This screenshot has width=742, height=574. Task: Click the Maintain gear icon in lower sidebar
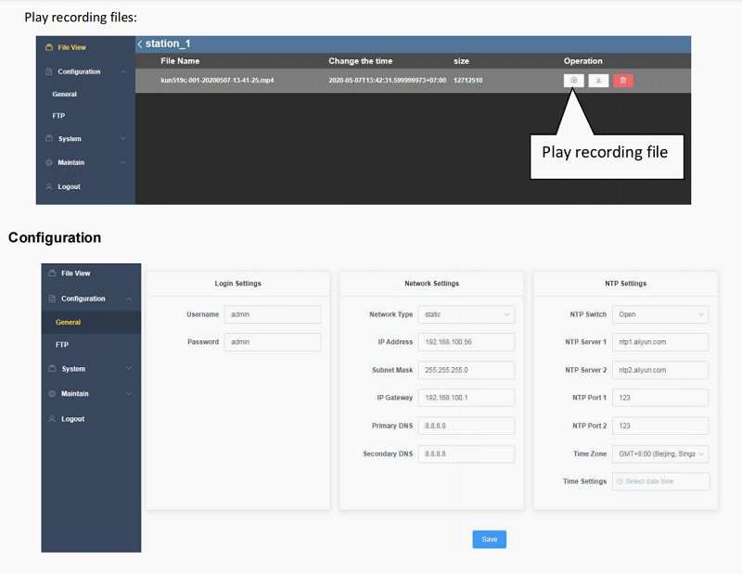coord(52,393)
